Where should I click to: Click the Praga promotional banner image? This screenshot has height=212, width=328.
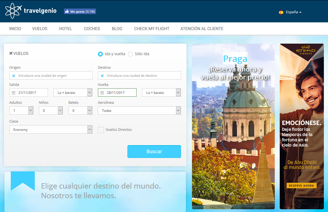coord(233,138)
